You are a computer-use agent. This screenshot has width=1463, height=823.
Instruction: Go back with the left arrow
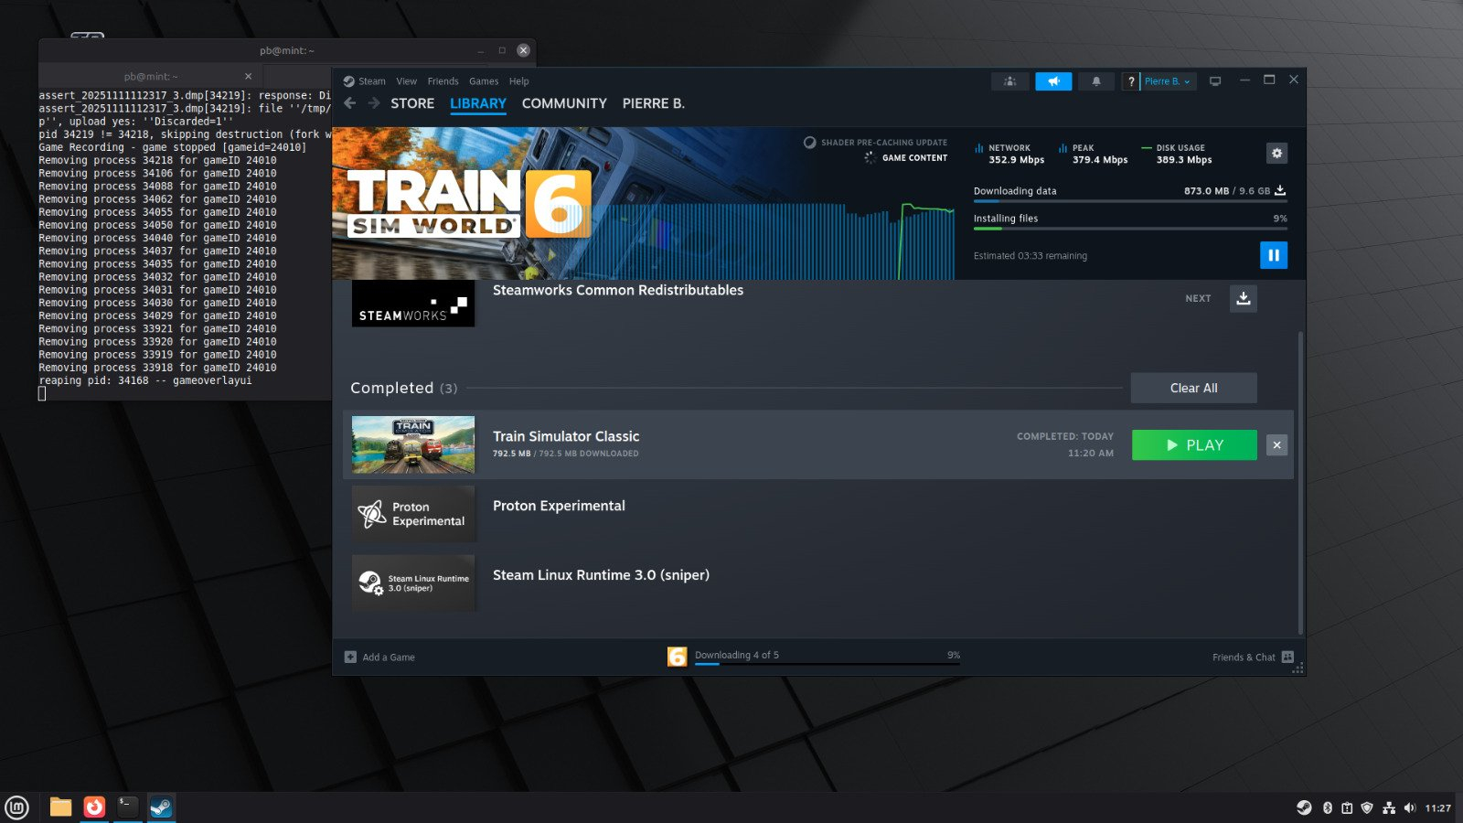(350, 103)
